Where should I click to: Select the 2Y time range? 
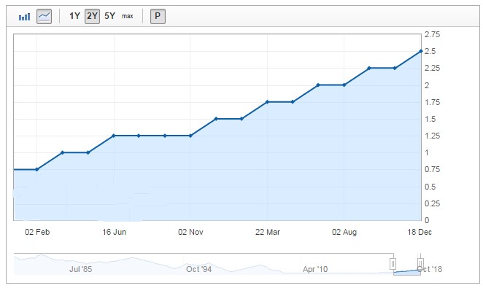click(x=92, y=16)
